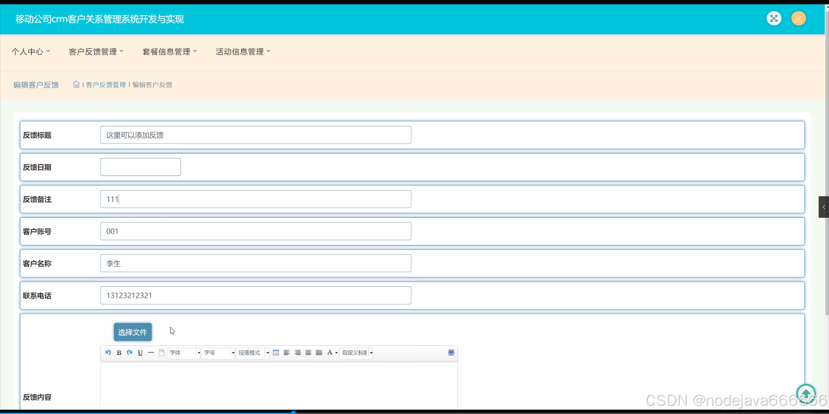Open 自定义标题 custom heading dropdown
829x414 pixels.
357,353
